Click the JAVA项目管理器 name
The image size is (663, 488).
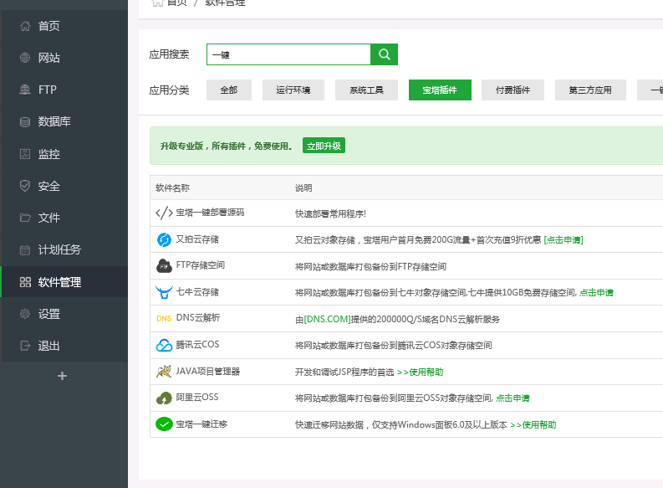[208, 372]
